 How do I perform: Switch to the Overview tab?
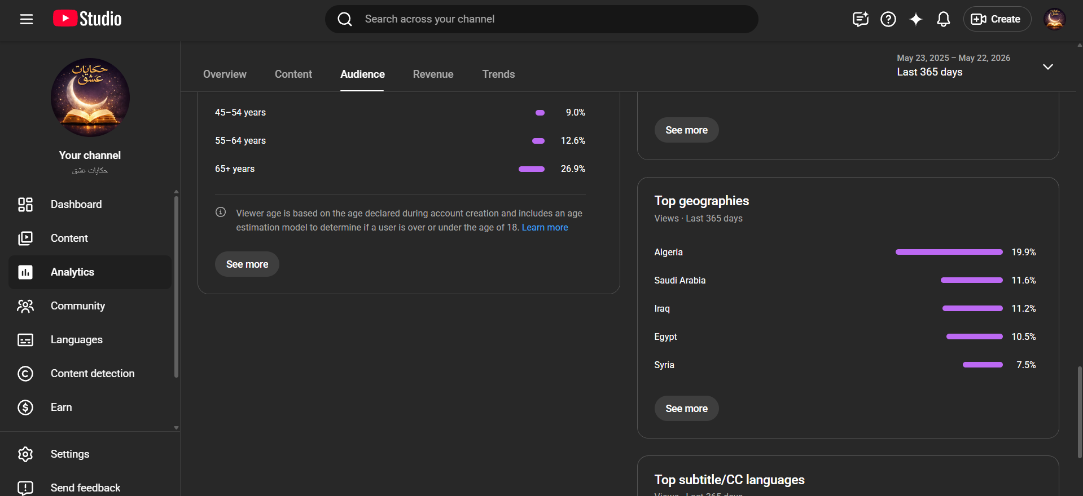tap(225, 74)
